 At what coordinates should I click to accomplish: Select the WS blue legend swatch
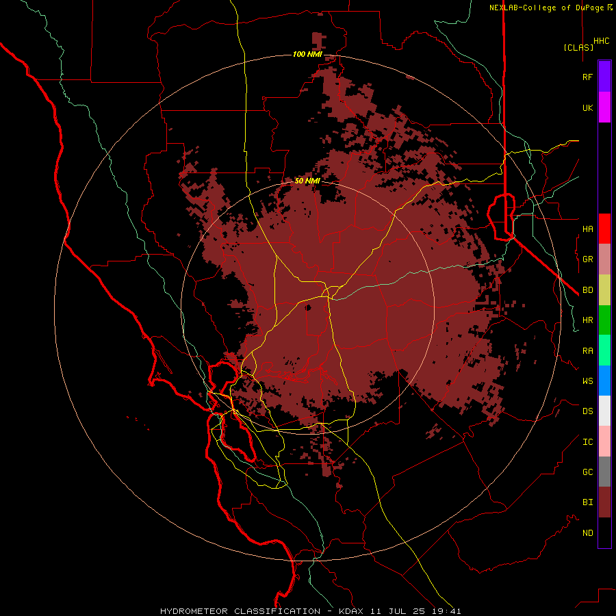click(x=604, y=381)
